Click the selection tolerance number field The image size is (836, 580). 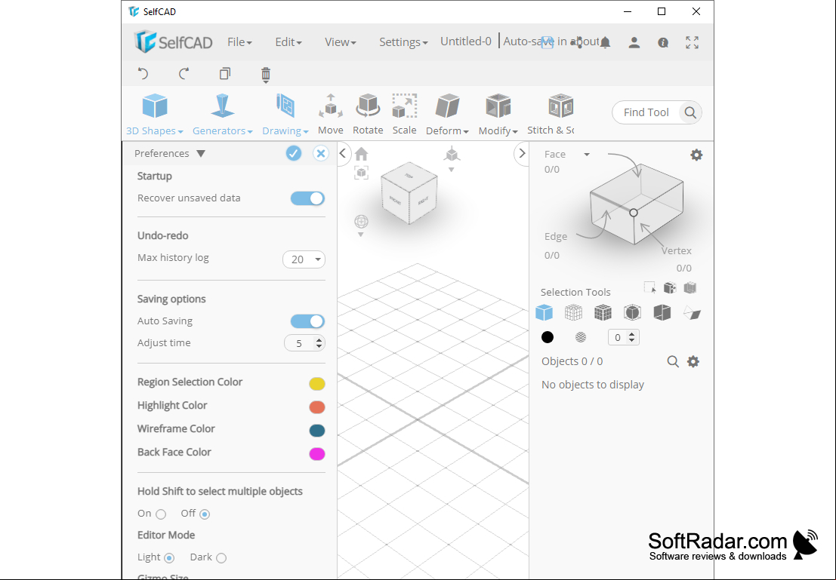[x=624, y=337]
